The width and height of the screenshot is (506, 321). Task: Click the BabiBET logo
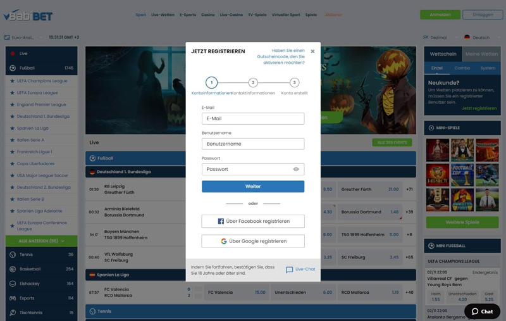(x=28, y=15)
